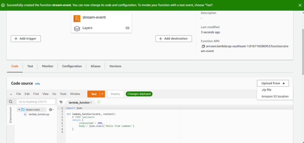
Task: Open the File menu in the editor
Action: point(18,94)
